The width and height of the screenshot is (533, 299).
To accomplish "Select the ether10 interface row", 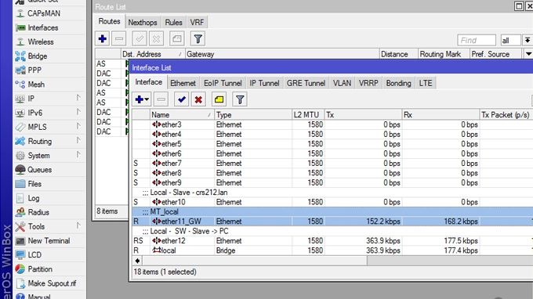I will point(332,202).
